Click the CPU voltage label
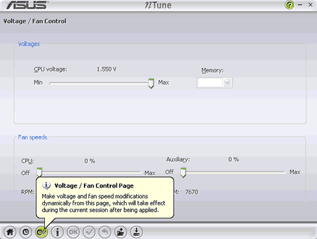317x239 pixels. coord(51,69)
